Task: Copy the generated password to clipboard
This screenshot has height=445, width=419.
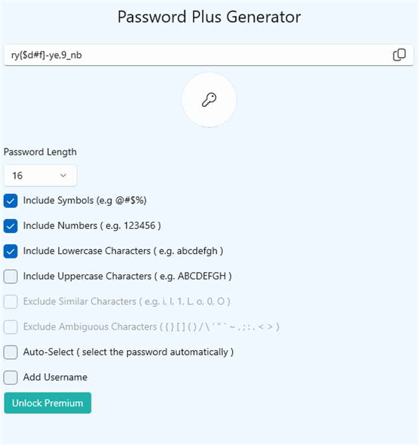Action: click(399, 55)
